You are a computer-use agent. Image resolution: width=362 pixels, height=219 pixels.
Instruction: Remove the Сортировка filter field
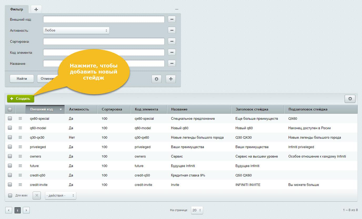tap(172, 41)
